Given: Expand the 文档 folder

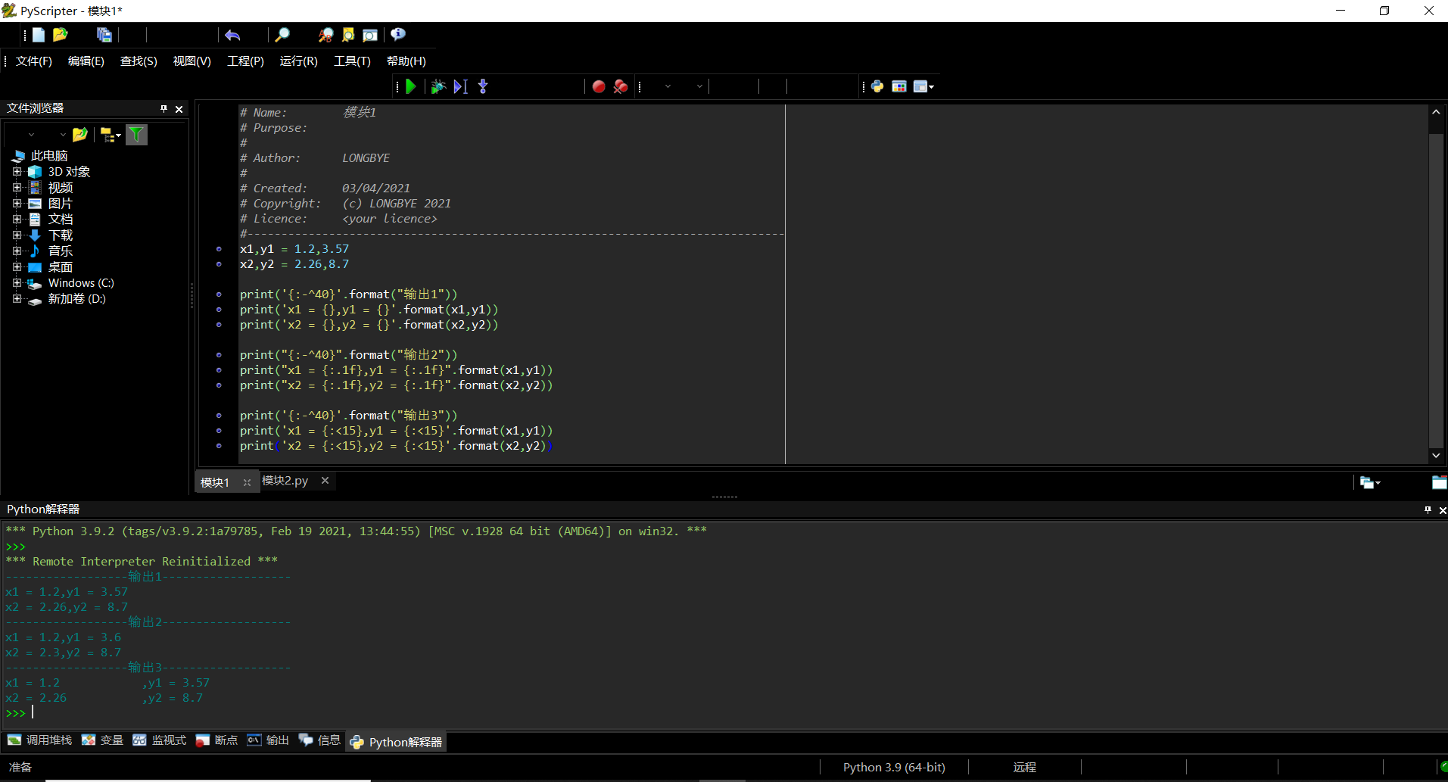Looking at the screenshot, I should point(17,220).
